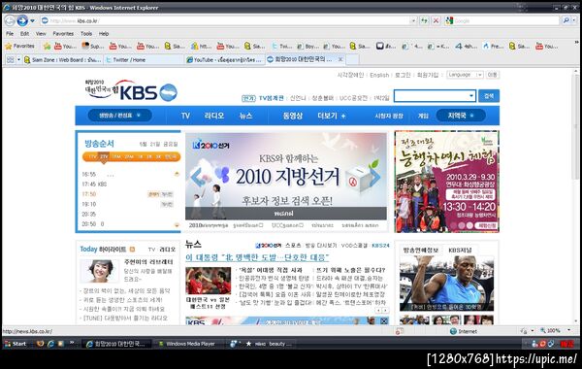Click the Start button on the taskbar
Viewport: 582px width, 369px height.
click(16, 344)
